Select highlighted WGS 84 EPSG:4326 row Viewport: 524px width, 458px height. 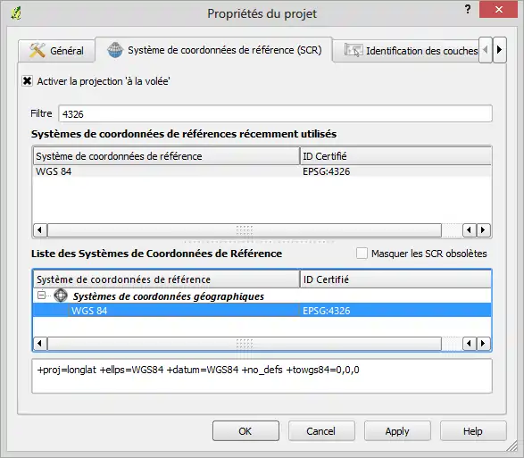coord(262,310)
